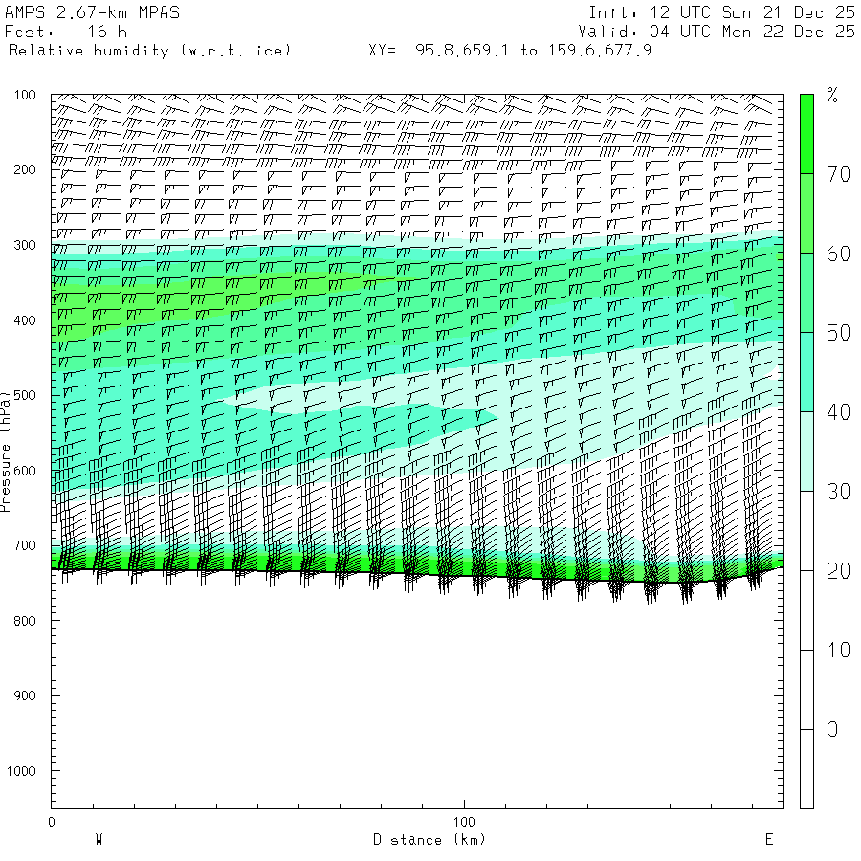Click the colorbar label "0"
The width and height of the screenshot is (861, 861).
[x=832, y=729]
